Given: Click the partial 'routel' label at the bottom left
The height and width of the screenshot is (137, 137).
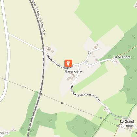Looking at the screenshot, I should coord(5,133).
